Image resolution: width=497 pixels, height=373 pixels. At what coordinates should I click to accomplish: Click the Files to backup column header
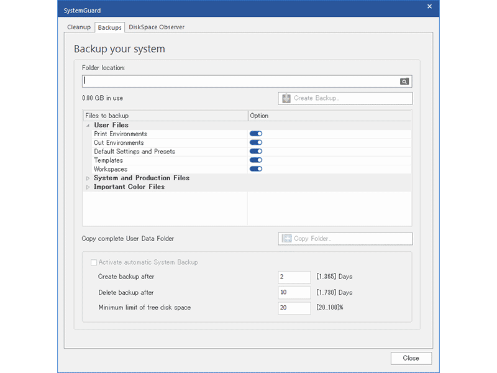(165, 116)
